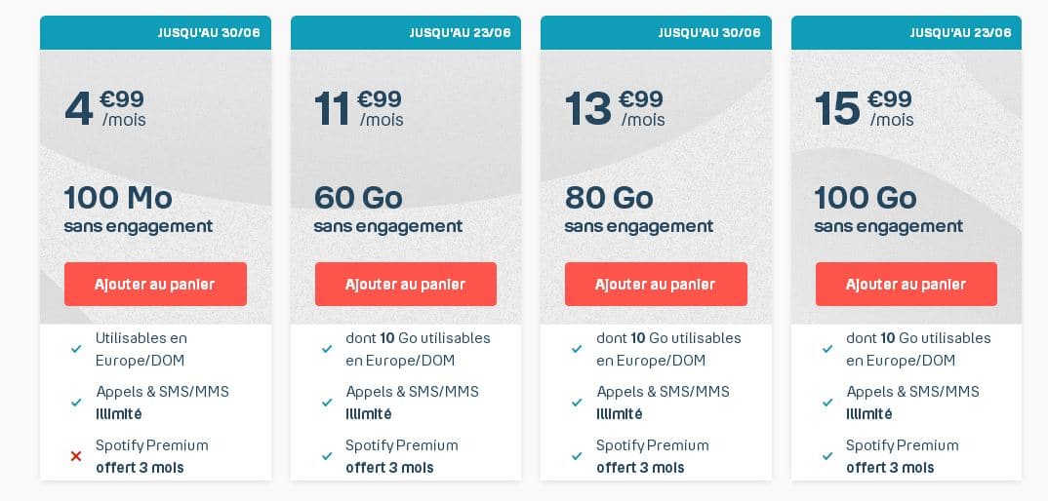Click the checkmark next to Europe/DOM in 100 Mo plan

point(76,349)
